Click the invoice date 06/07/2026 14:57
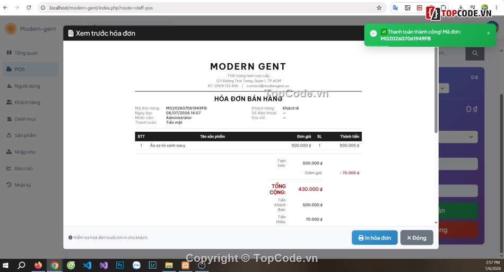504x272 pixels. (x=183, y=113)
